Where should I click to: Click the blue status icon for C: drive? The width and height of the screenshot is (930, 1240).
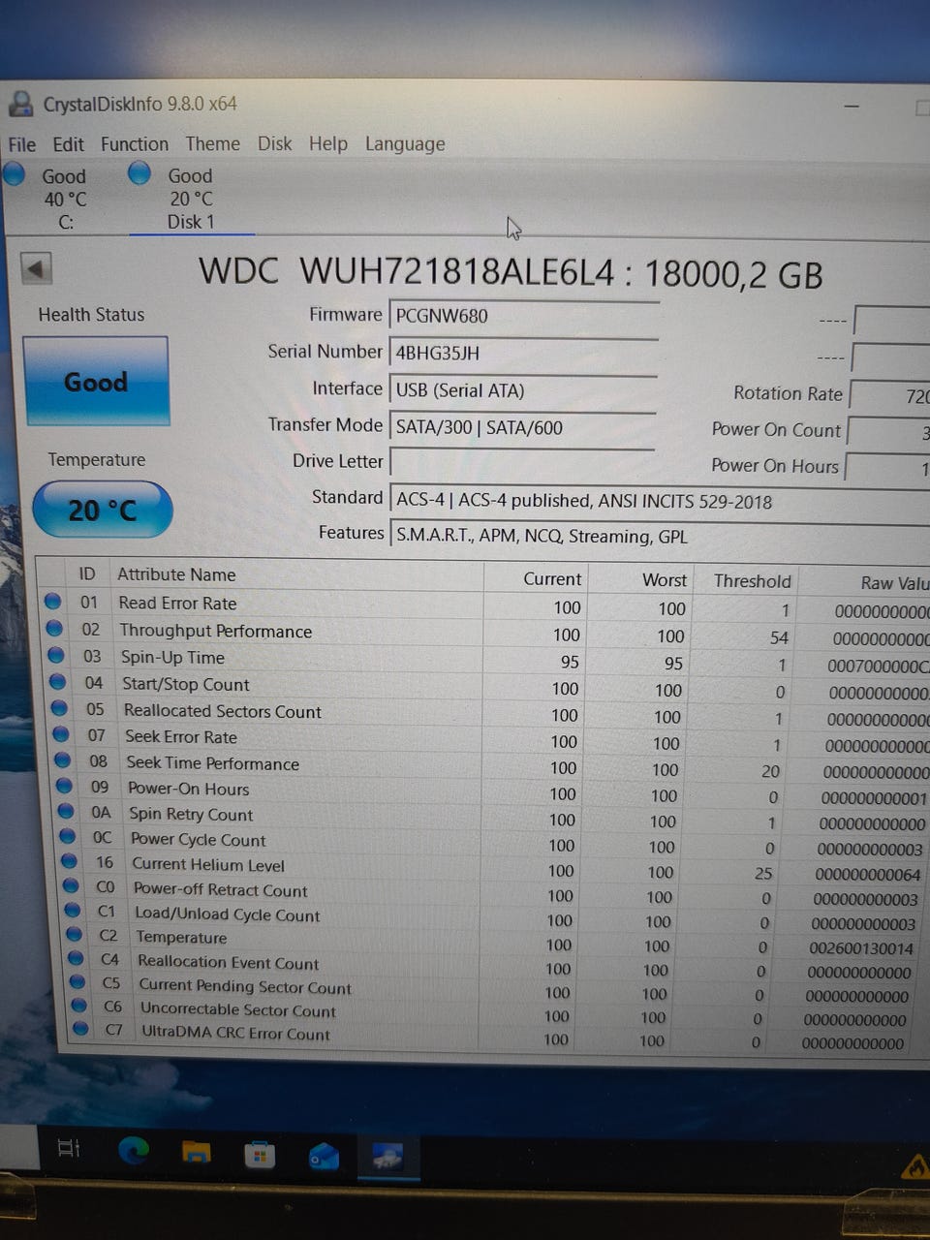click(14, 174)
